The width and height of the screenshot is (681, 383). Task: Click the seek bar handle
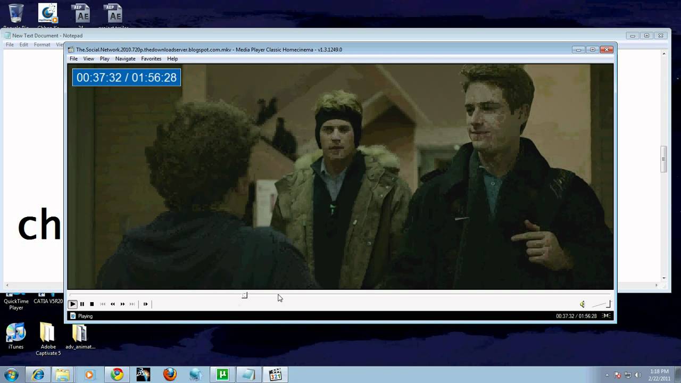(244, 295)
